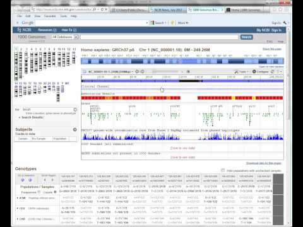The height and width of the screenshot is (227, 303).
Task: Select the Counts radio option
Action: click(55, 192)
